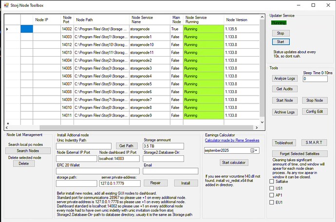This screenshot has width=336, height=222.
Task: Click Main Node column header
Action: (x=177, y=20)
